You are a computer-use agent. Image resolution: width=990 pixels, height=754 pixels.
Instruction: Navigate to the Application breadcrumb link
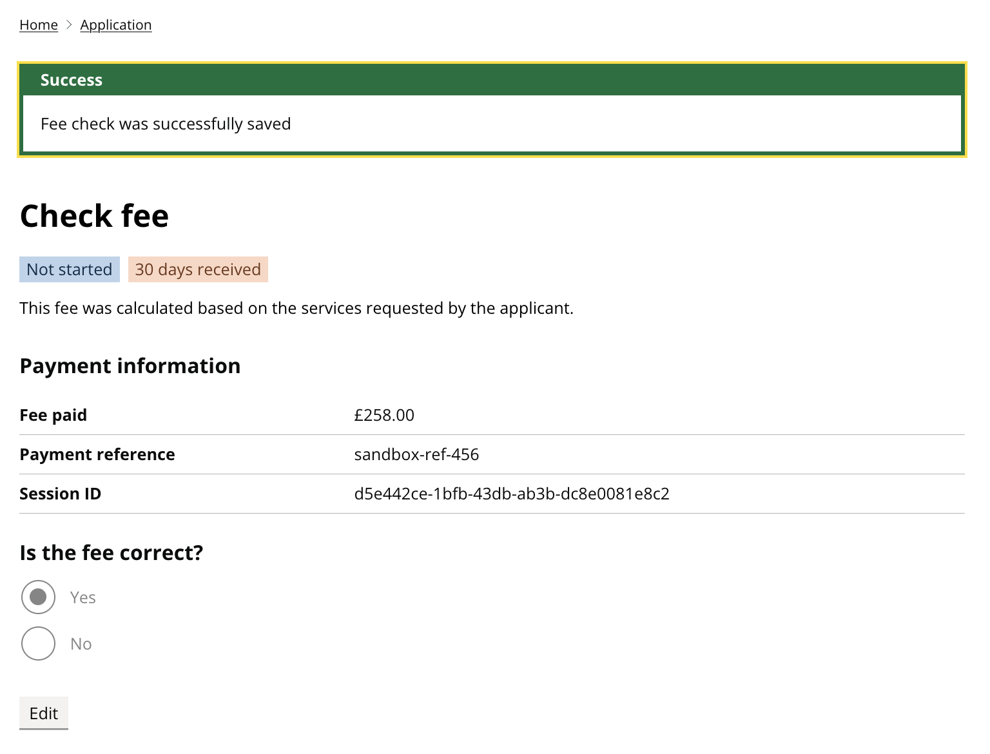[116, 24]
